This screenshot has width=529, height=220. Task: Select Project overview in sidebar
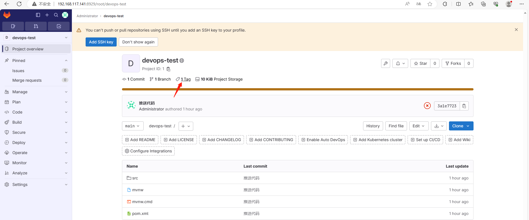coord(36,49)
